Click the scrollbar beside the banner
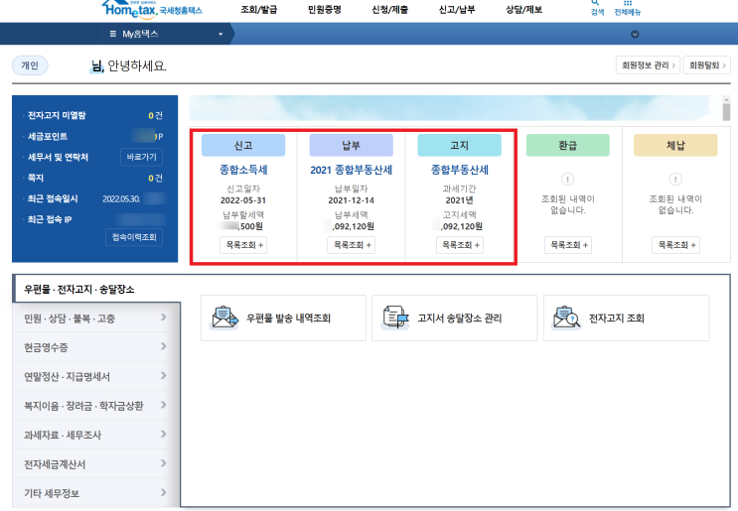This screenshot has width=738, height=511. tap(726, 109)
